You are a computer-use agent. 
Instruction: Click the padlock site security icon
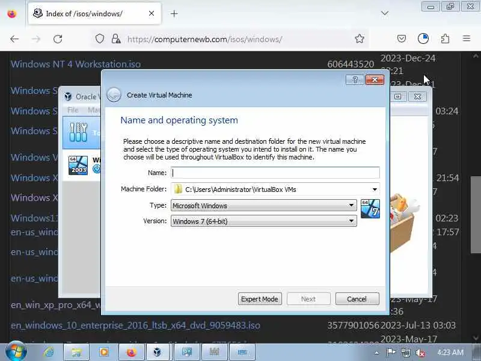tap(115, 39)
